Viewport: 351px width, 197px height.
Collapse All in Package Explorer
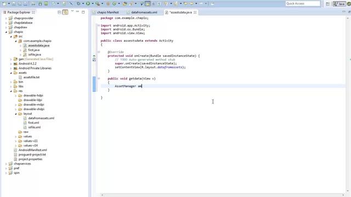(x=59, y=12)
